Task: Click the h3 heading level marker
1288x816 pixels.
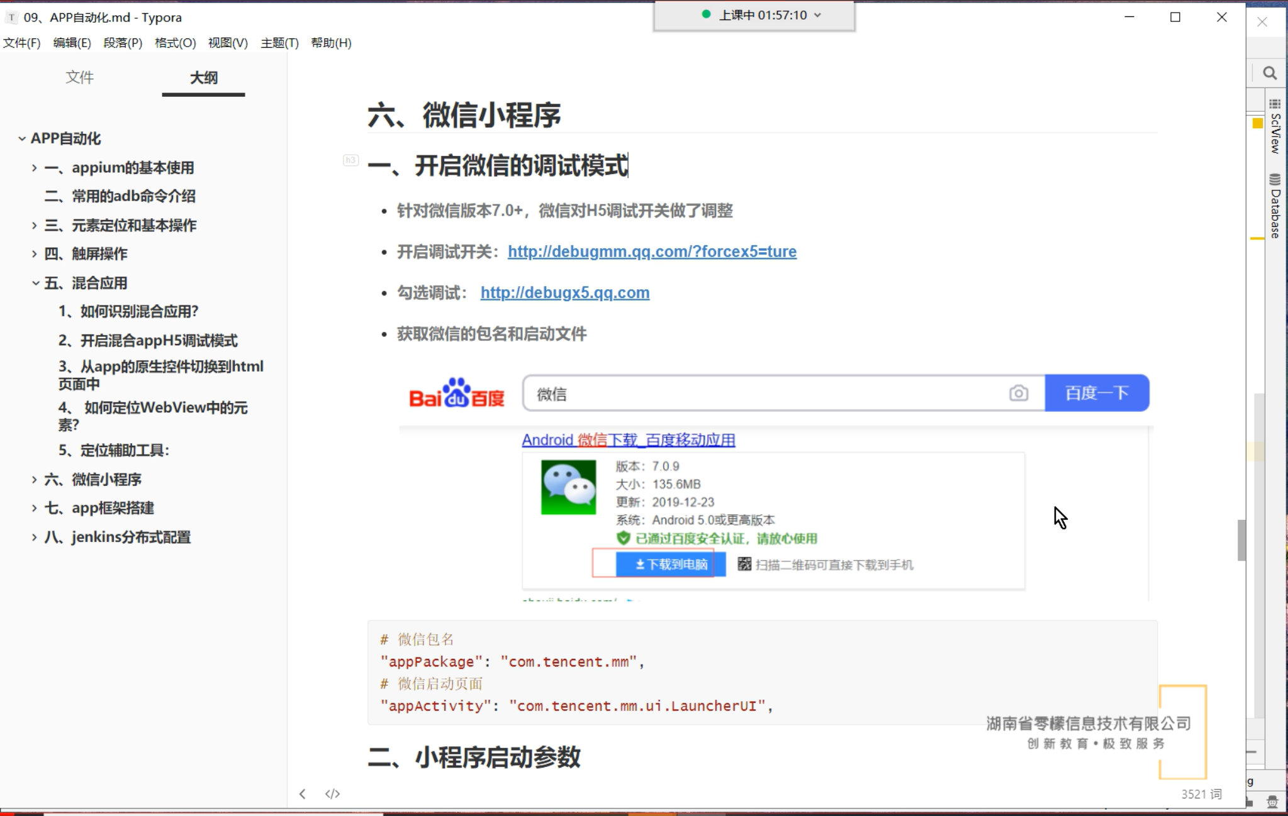Action: pos(350,160)
